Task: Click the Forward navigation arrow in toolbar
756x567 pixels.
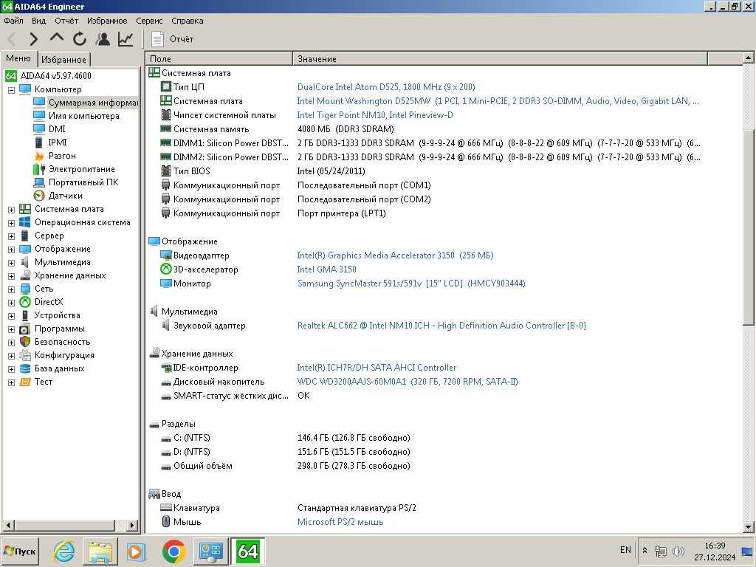Action: 34,39
